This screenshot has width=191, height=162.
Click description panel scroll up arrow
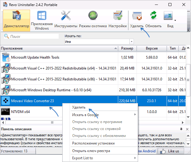click(188, 135)
